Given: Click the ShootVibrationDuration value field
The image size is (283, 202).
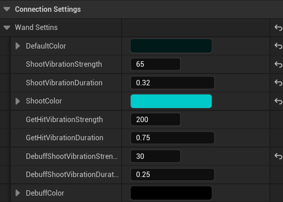Looking at the screenshot, I should [x=172, y=83].
